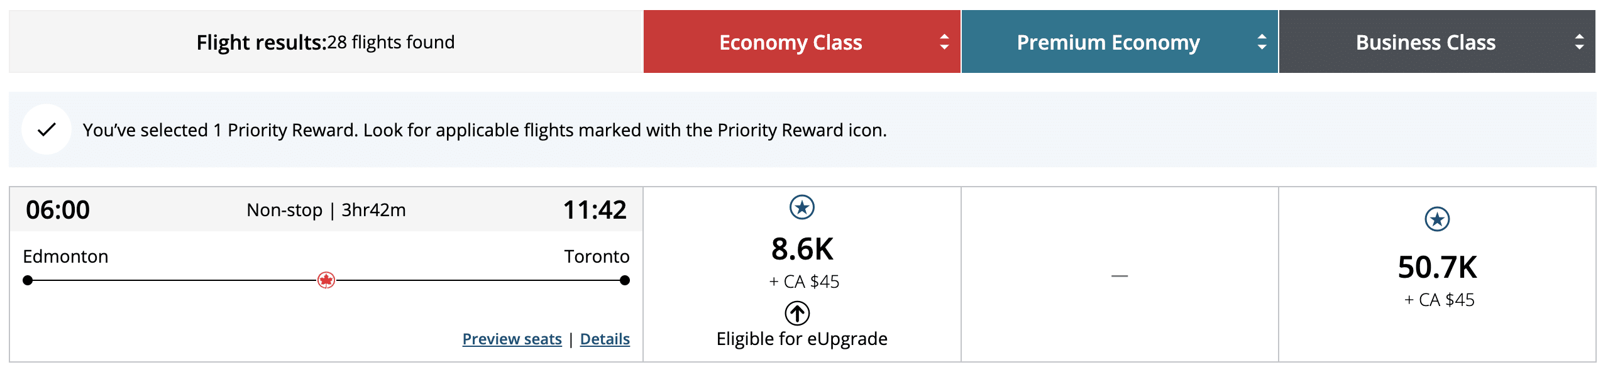The image size is (1603, 367).
Task: Sort flights using the Business Class arrows
Action: click(x=1578, y=42)
